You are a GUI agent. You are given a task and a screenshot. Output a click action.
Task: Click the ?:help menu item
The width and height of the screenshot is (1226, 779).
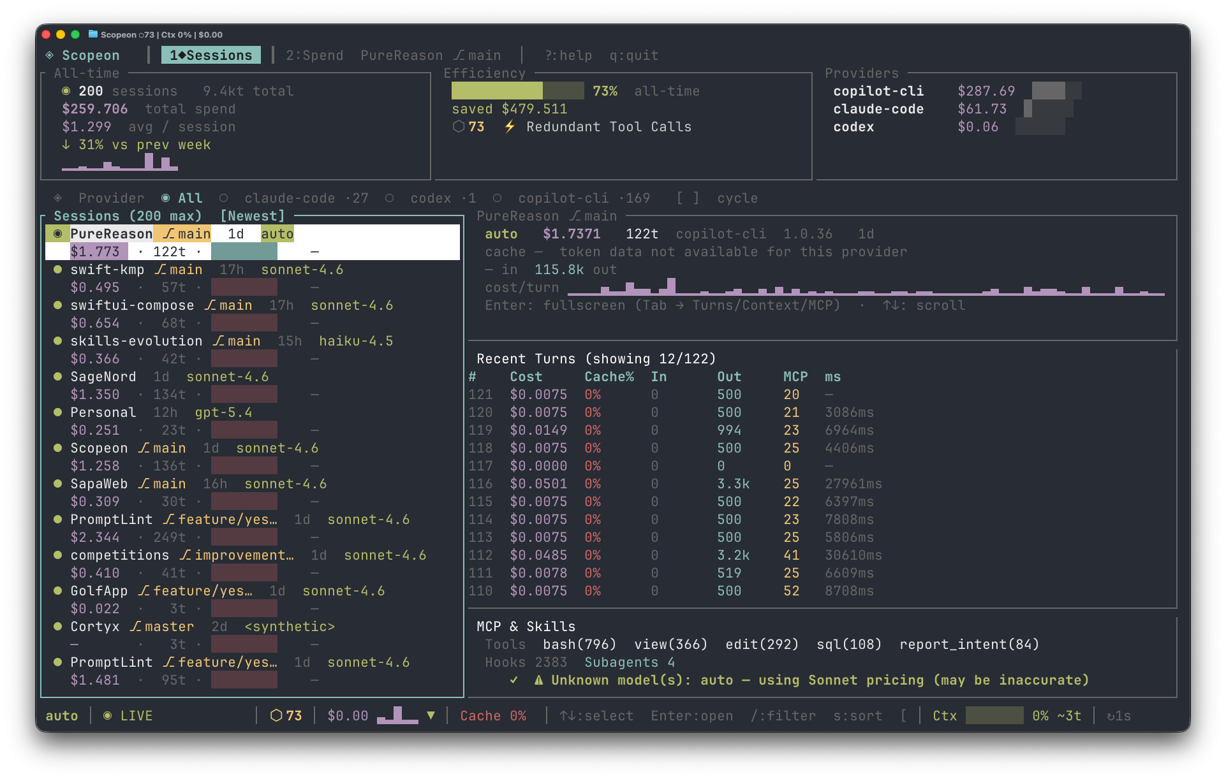(x=568, y=55)
